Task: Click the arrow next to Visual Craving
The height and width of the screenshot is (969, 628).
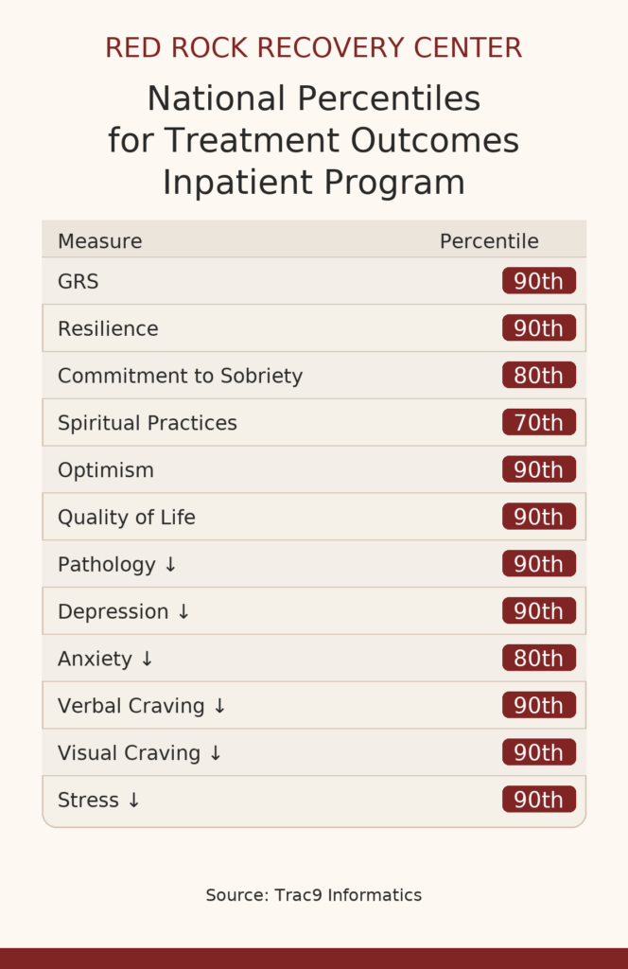Action: [x=216, y=754]
